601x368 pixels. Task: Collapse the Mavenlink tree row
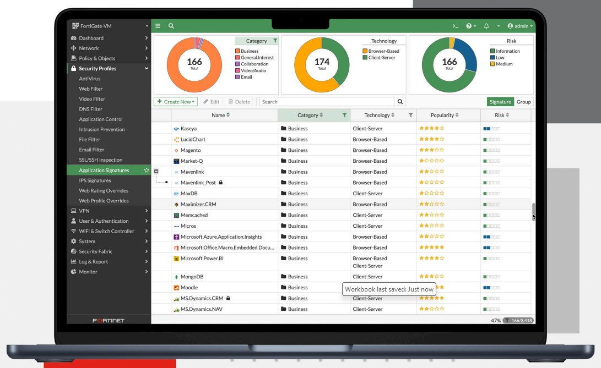click(x=156, y=172)
